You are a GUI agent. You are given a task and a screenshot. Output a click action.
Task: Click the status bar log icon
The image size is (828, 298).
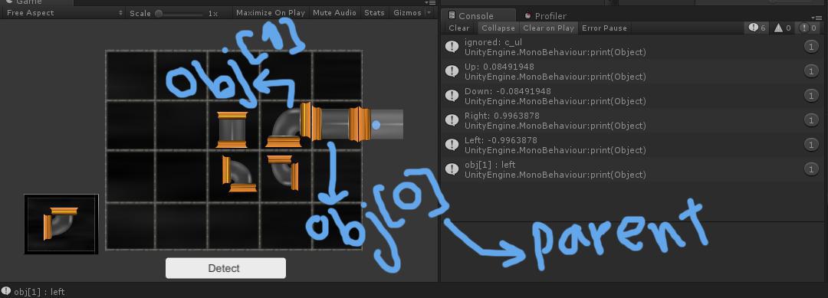[x=6, y=291]
